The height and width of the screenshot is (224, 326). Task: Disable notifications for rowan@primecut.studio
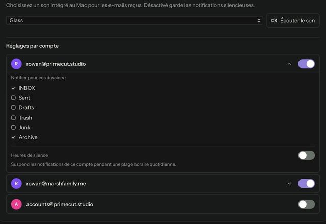click(306, 64)
